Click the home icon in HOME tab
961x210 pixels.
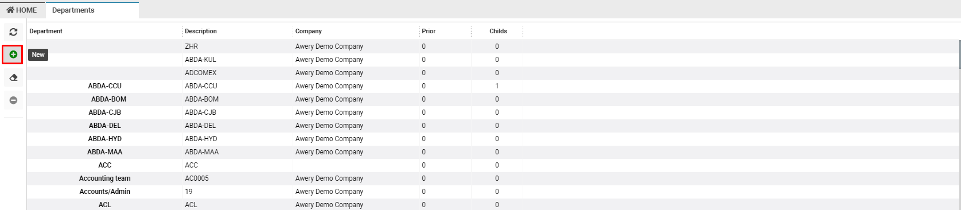pyautogui.click(x=10, y=10)
